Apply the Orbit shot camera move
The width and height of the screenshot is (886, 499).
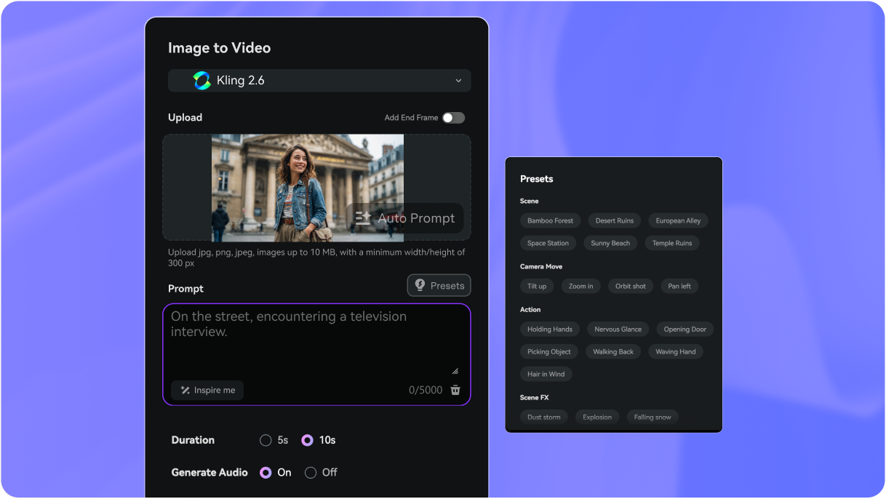pyautogui.click(x=631, y=286)
